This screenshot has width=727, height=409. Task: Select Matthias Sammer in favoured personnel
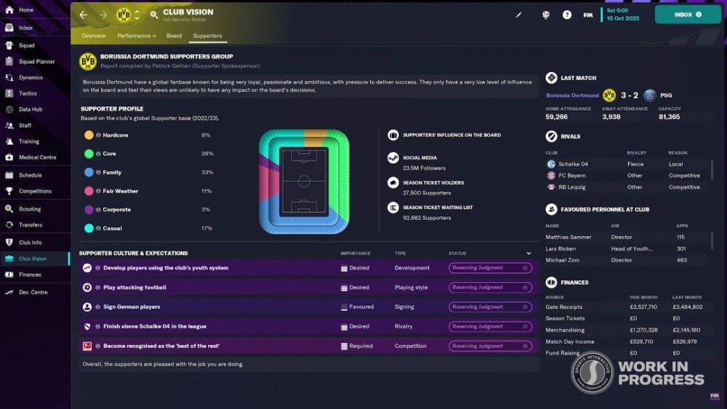568,237
